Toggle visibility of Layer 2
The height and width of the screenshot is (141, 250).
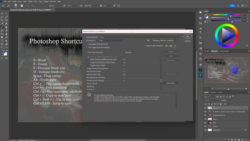click(205, 126)
